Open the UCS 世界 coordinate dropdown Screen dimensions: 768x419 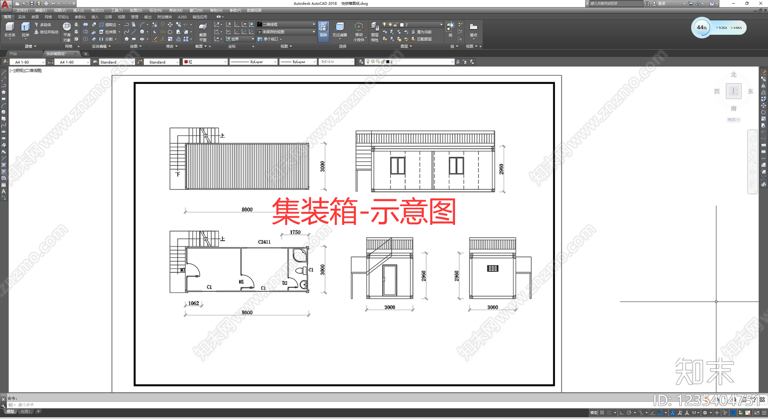240,39
